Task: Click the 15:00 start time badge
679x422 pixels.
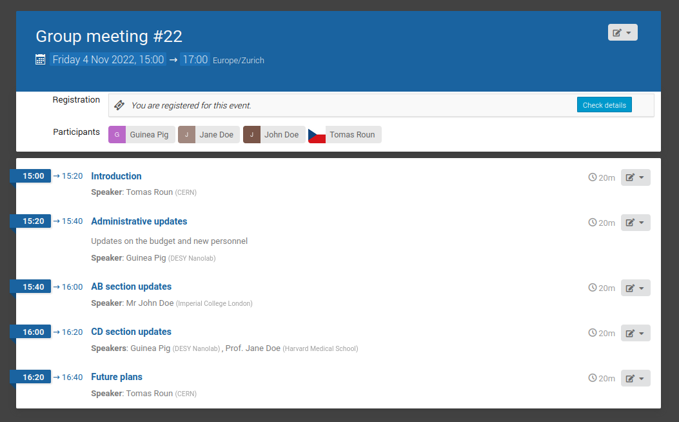Action: (30, 176)
